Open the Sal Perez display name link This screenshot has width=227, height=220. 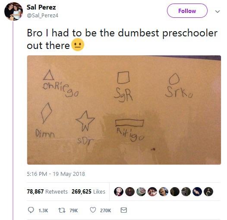click(x=41, y=7)
